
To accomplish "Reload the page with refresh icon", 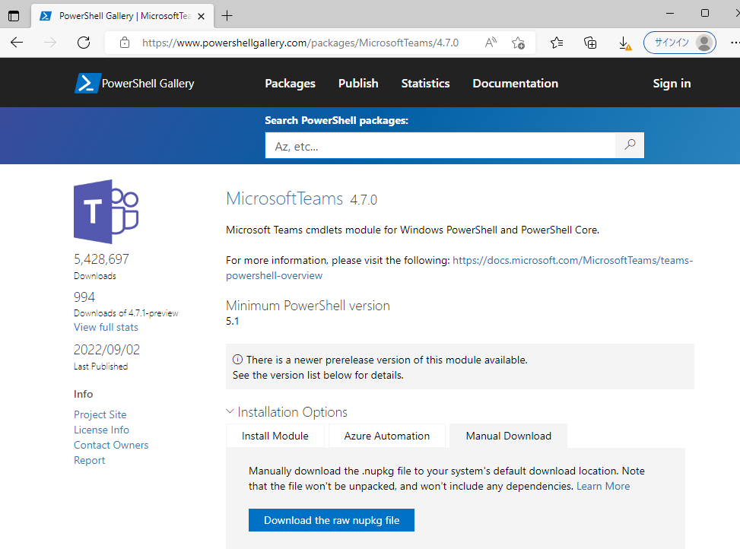I will pos(84,43).
